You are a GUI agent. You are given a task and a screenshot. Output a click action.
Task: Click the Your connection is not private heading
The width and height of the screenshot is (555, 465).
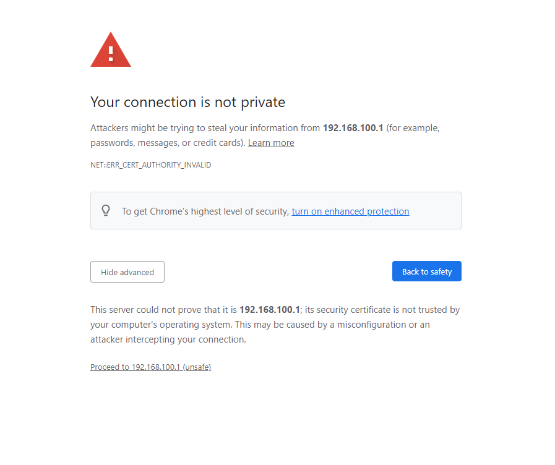point(188,102)
